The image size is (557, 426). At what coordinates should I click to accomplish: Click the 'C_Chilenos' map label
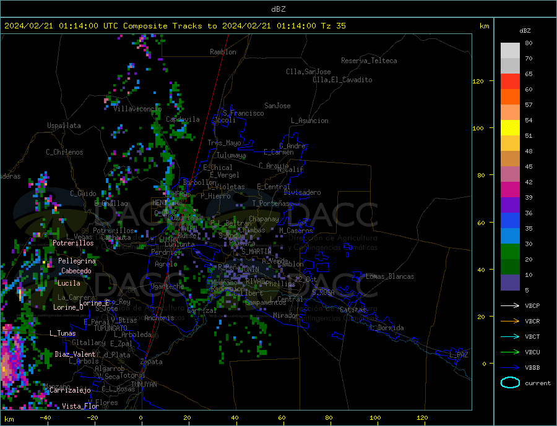pos(64,152)
